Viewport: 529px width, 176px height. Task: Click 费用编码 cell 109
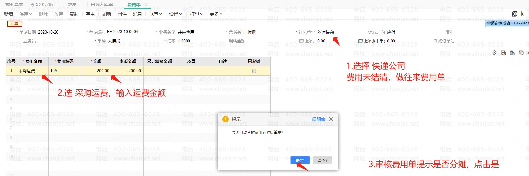point(64,71)
